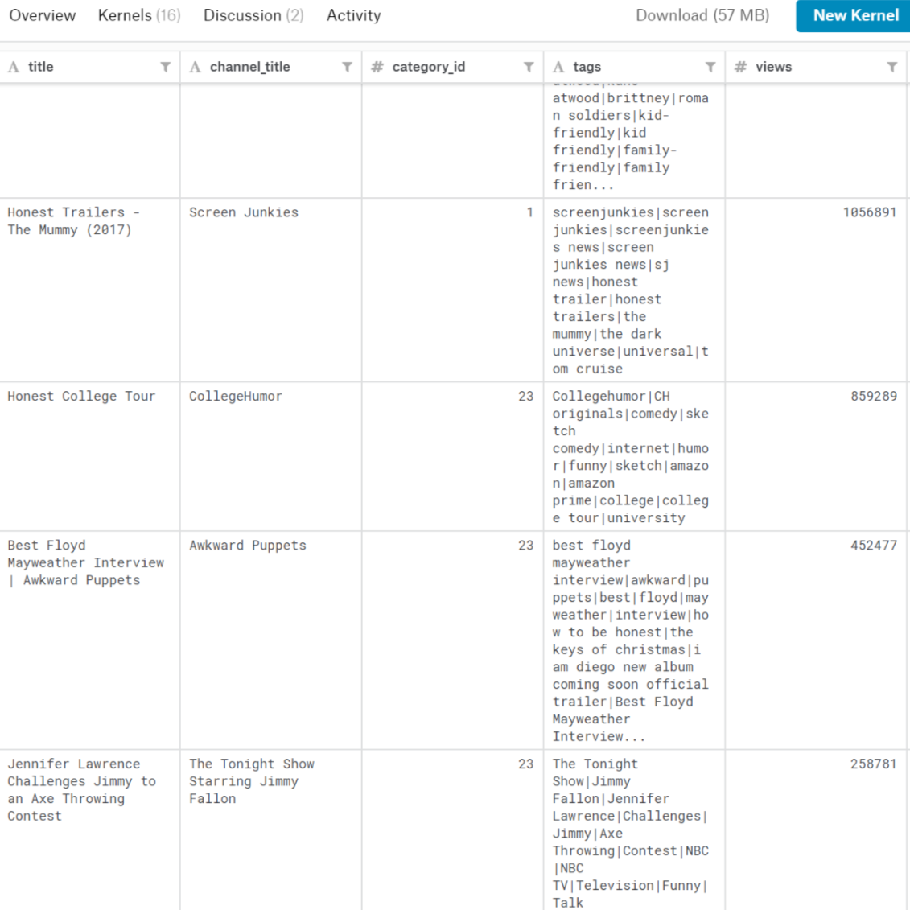This screenshot has height=910, width=910.
Task: Click the views value 452477
Action: point(874,546)
